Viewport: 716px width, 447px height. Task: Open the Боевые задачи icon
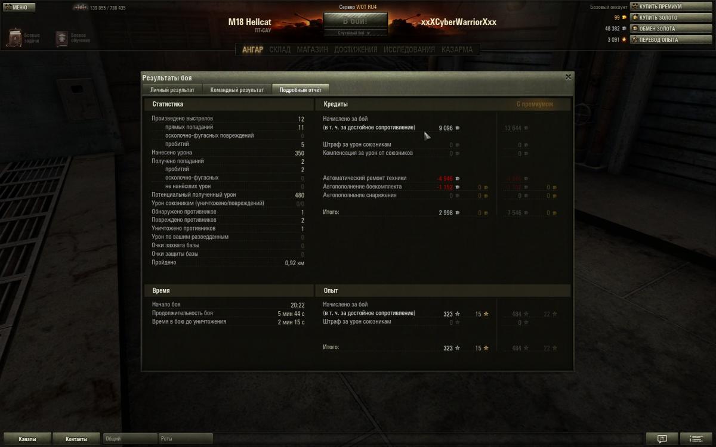click(x=14, y=38)
